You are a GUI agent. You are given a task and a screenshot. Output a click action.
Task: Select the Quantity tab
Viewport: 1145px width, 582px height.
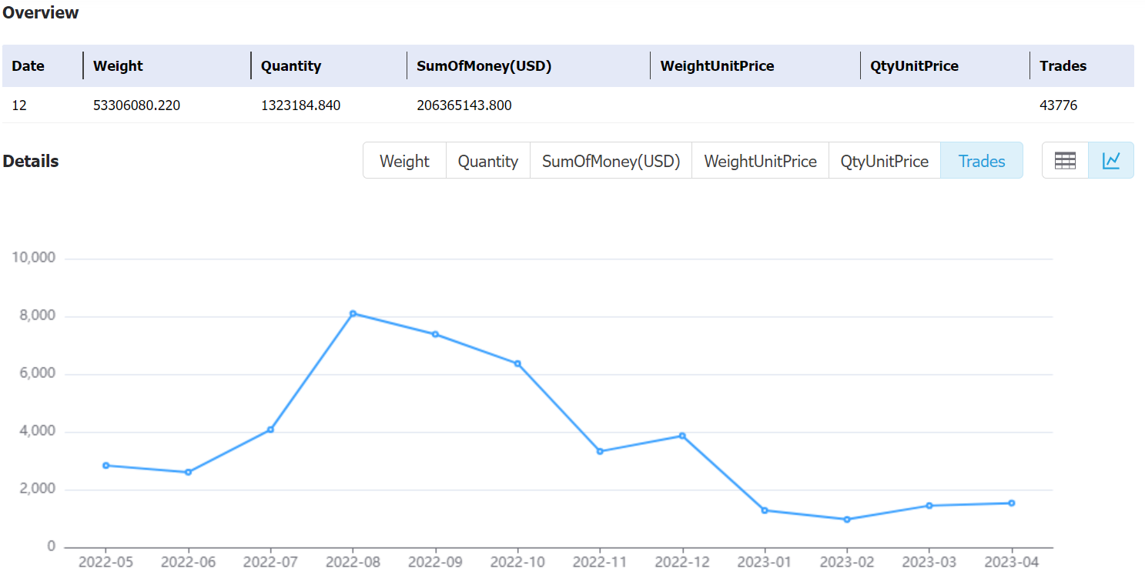[488, 161]
